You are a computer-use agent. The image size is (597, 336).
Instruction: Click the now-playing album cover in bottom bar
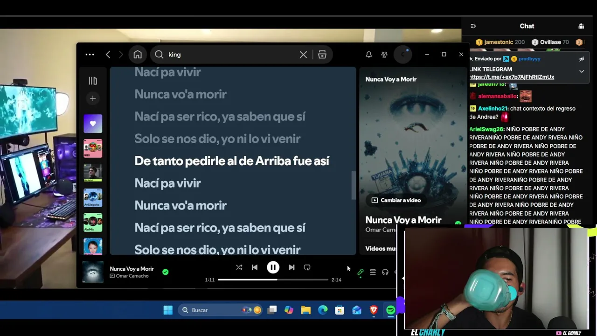pos(93,272)
